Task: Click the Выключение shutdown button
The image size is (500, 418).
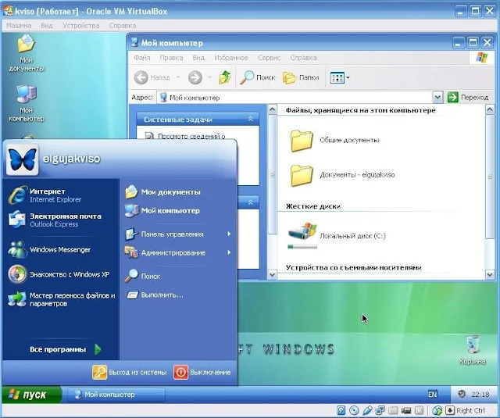Action: pyautogui.click(x=202, y=372)
